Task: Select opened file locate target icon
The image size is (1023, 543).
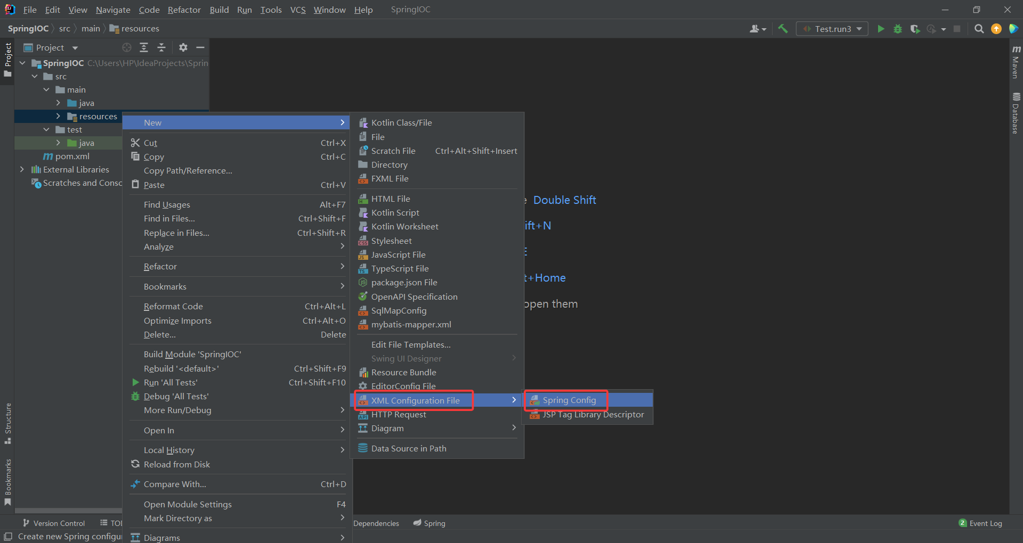Action: 127,47
